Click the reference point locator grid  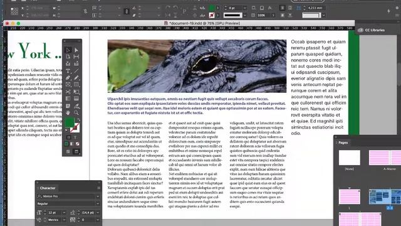(14, 11)
